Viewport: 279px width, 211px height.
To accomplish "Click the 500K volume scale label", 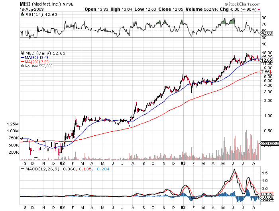I will coord(14,145).
